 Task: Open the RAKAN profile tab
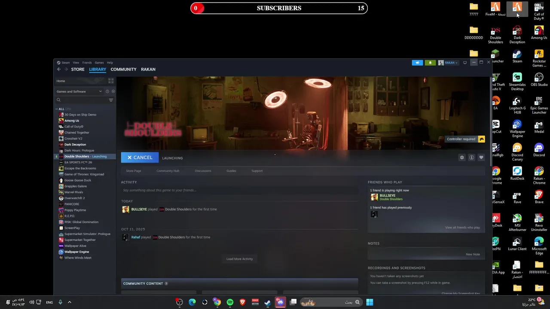pyautogui.click(x=148, y=69)
